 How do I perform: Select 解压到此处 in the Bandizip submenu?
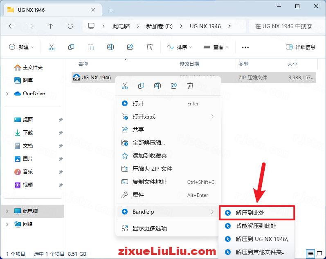257,213
